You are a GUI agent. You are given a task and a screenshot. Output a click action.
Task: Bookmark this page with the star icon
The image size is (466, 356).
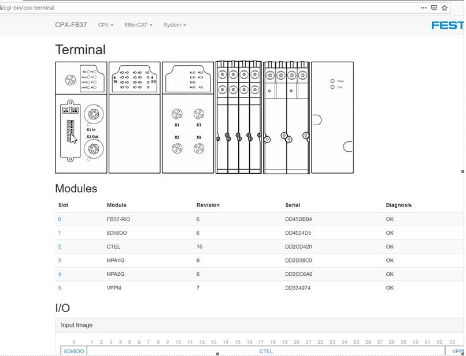click(x=444, y=8)
